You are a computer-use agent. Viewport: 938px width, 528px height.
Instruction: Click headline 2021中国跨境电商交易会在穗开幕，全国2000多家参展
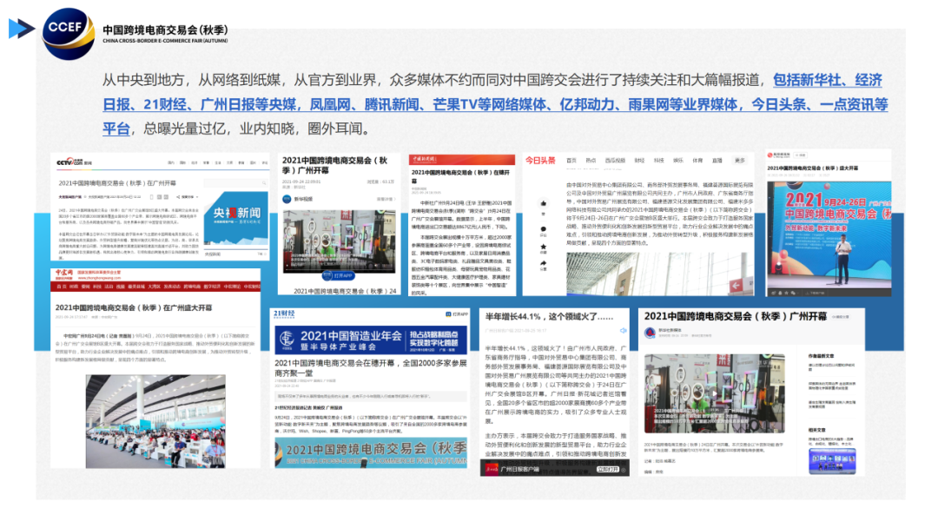click(x=370, y=367)
